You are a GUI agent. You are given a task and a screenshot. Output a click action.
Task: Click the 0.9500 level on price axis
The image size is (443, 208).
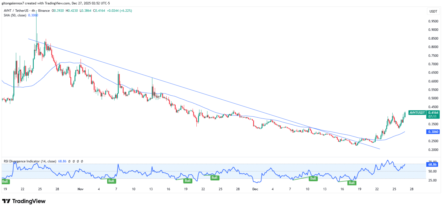[x=433, y=21]
